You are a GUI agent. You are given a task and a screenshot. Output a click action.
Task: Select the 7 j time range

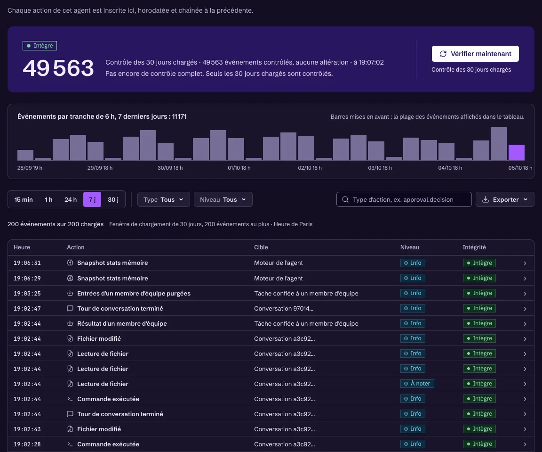tap(92, 199)
